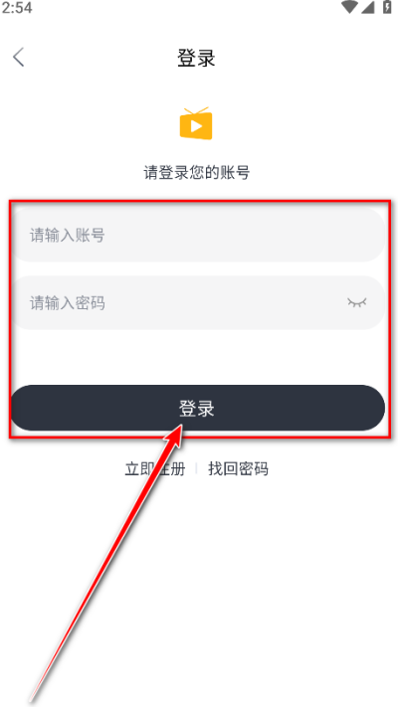Tap the cellular signal icon in the status bar
The height and width of the screenshot is (707, 398).
[368, 7]
